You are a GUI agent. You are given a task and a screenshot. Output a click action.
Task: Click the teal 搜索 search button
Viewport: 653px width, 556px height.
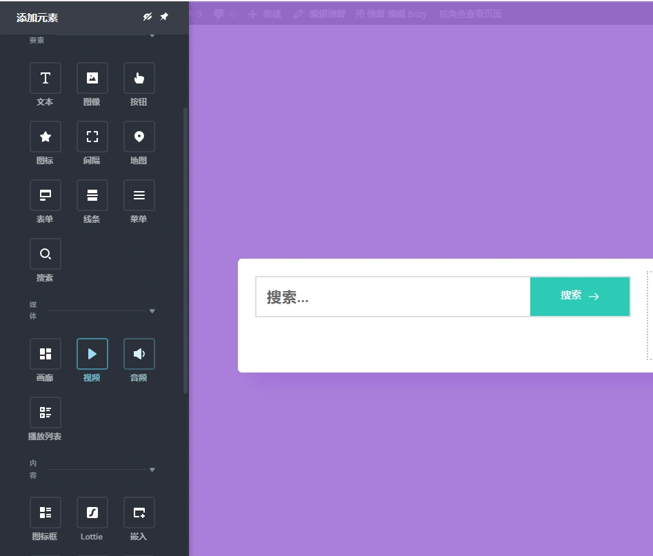(x=579, y=296)
